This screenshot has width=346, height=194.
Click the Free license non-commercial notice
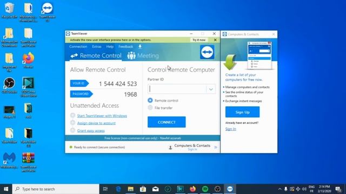143,138
